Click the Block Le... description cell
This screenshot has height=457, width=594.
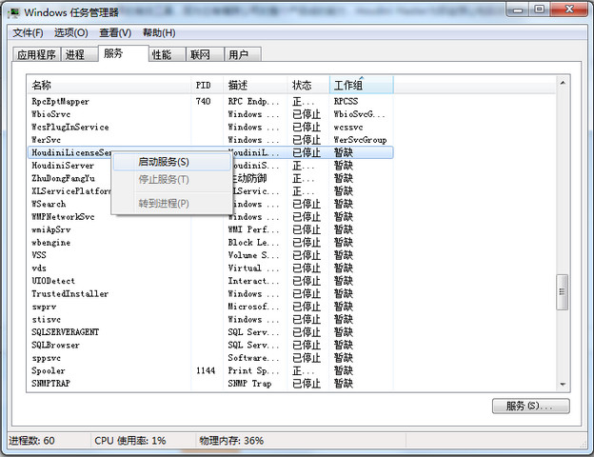[x=253, y=243]
